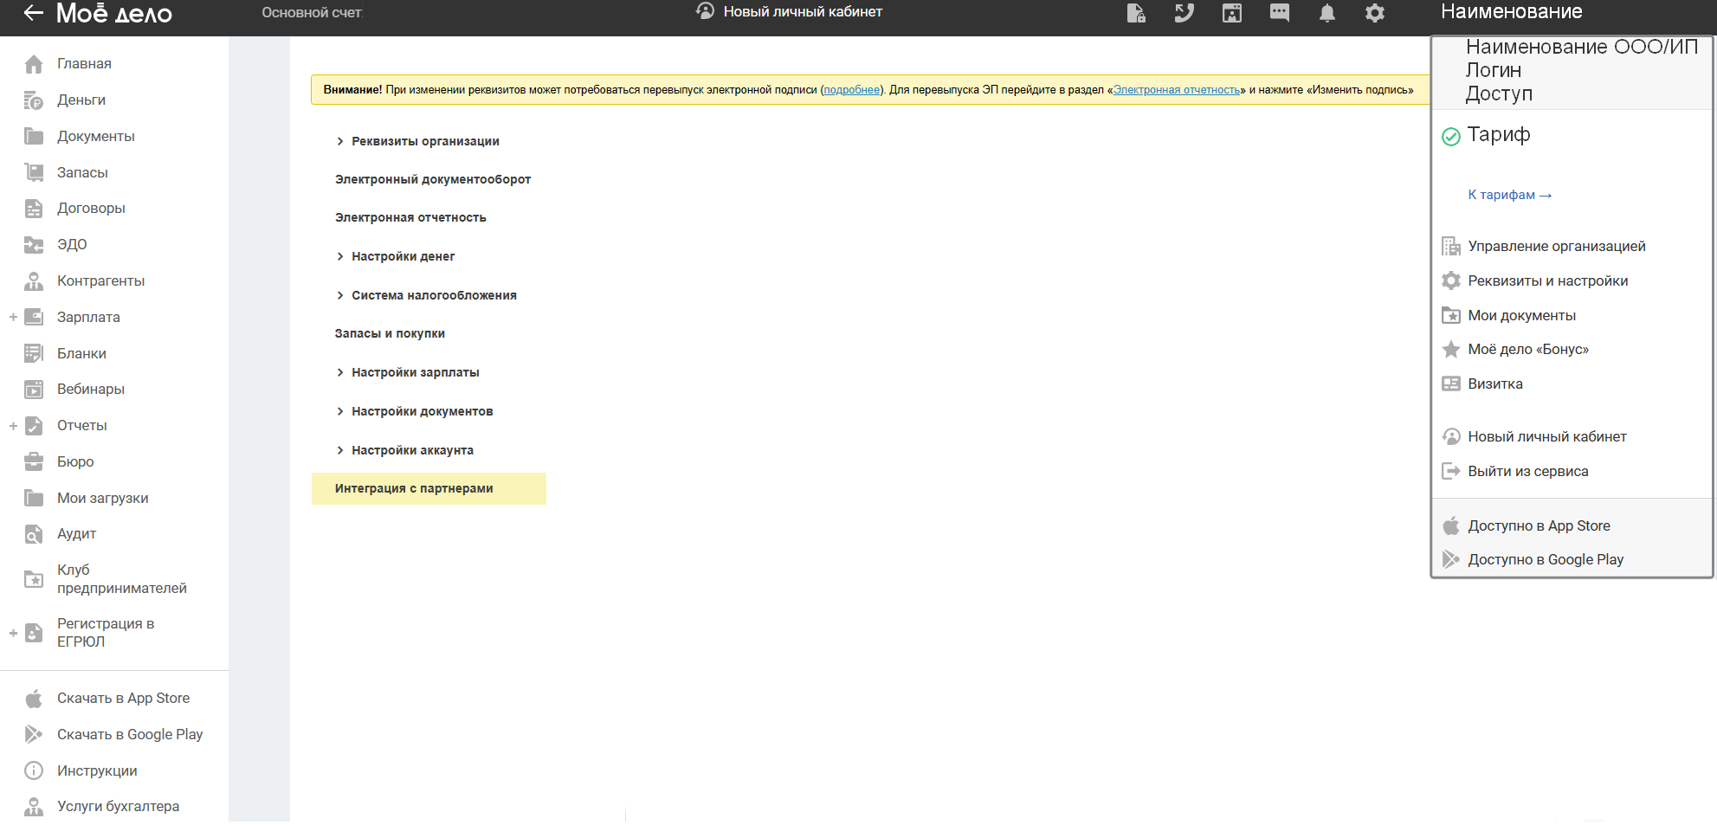Expand the Настройки денег settings group
The image size is (1717, 825).
click(x=340, y=256)
